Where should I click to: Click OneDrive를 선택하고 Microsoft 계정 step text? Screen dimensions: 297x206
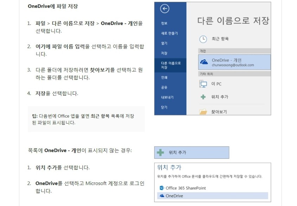coord(90,187)
